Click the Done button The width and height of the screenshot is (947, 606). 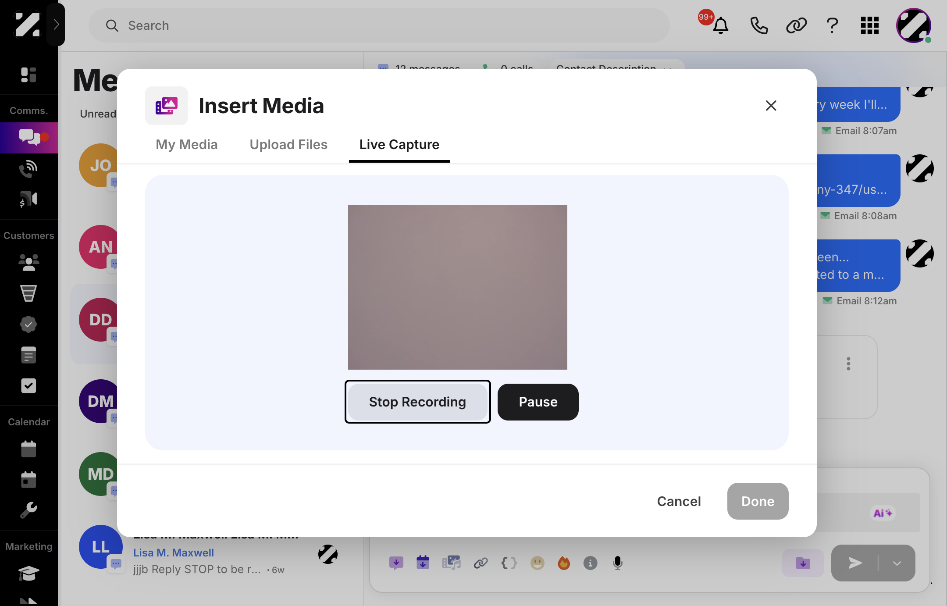[x=758, y=501]
